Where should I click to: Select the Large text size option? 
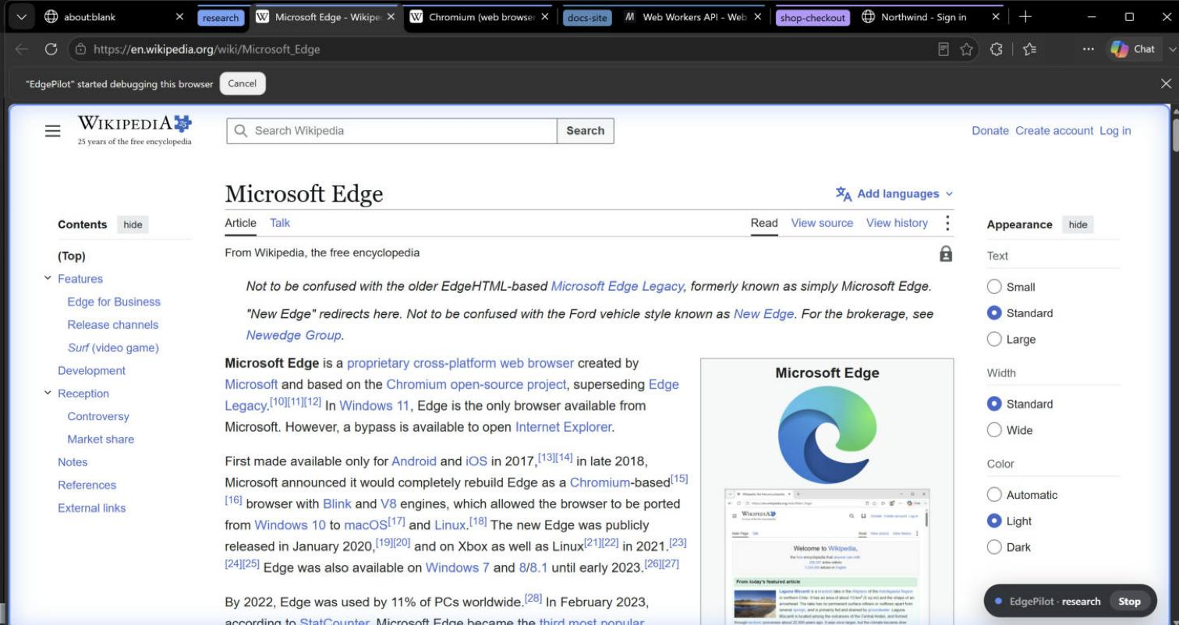[994, 339]
